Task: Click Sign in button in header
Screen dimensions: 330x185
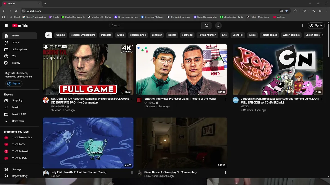Action: pos(316,25)
